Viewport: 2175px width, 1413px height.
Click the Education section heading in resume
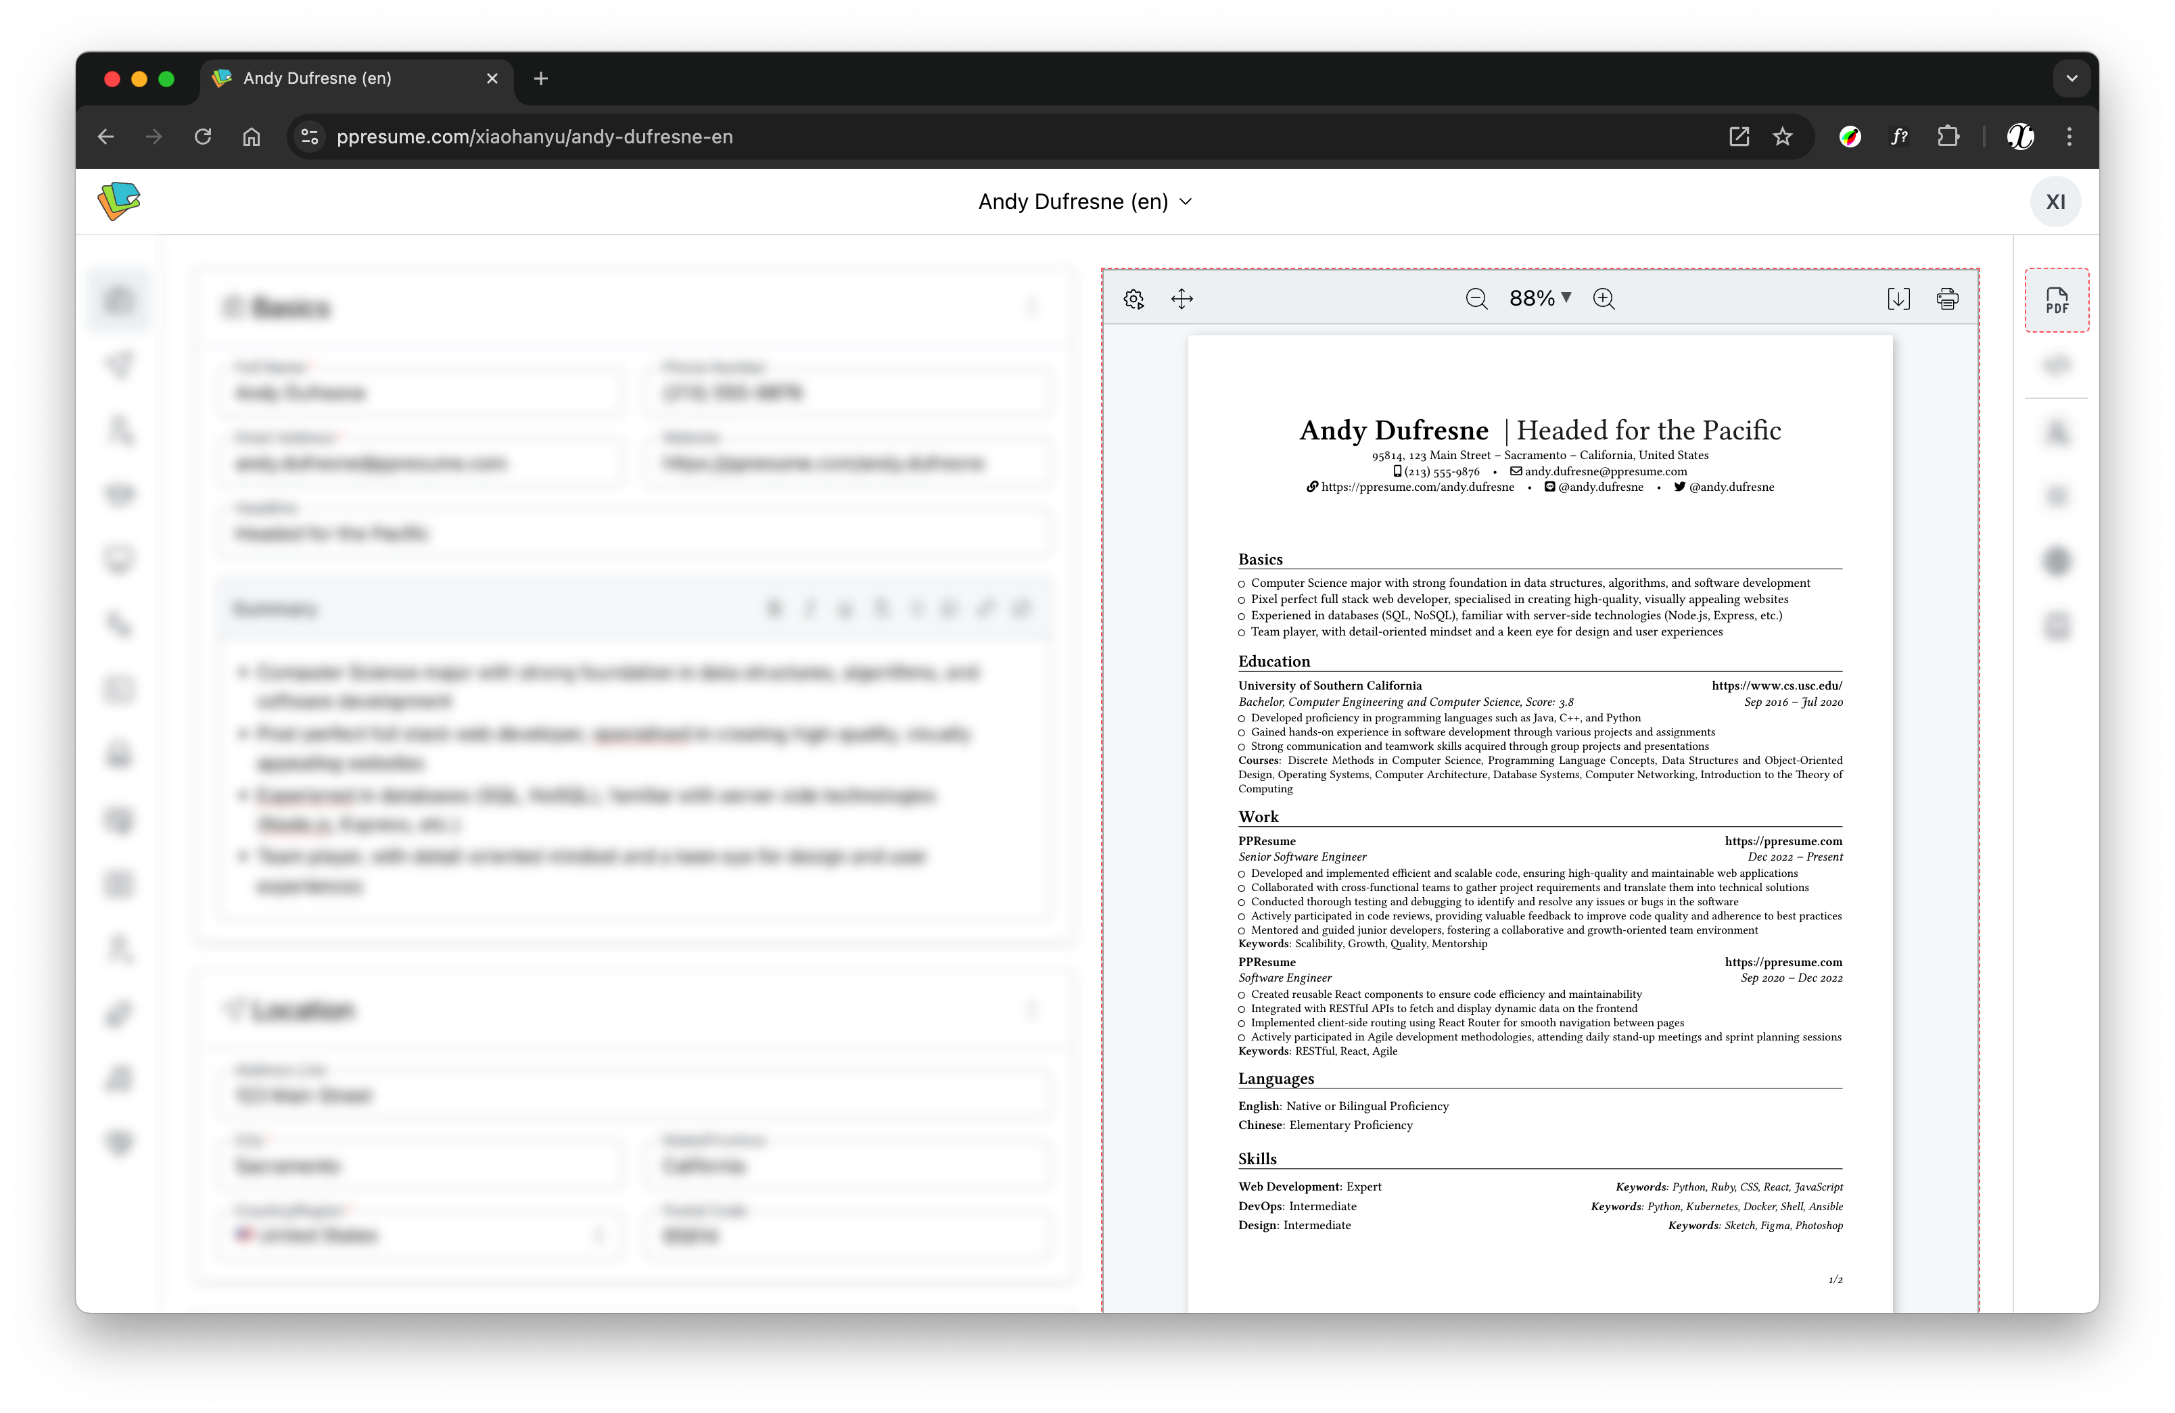pos(1274,661)
